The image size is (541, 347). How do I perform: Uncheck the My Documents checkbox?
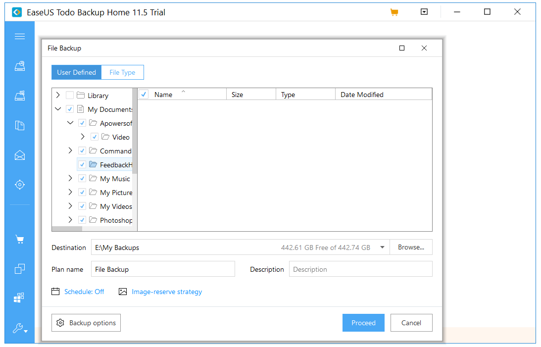[x=70, y=109]
